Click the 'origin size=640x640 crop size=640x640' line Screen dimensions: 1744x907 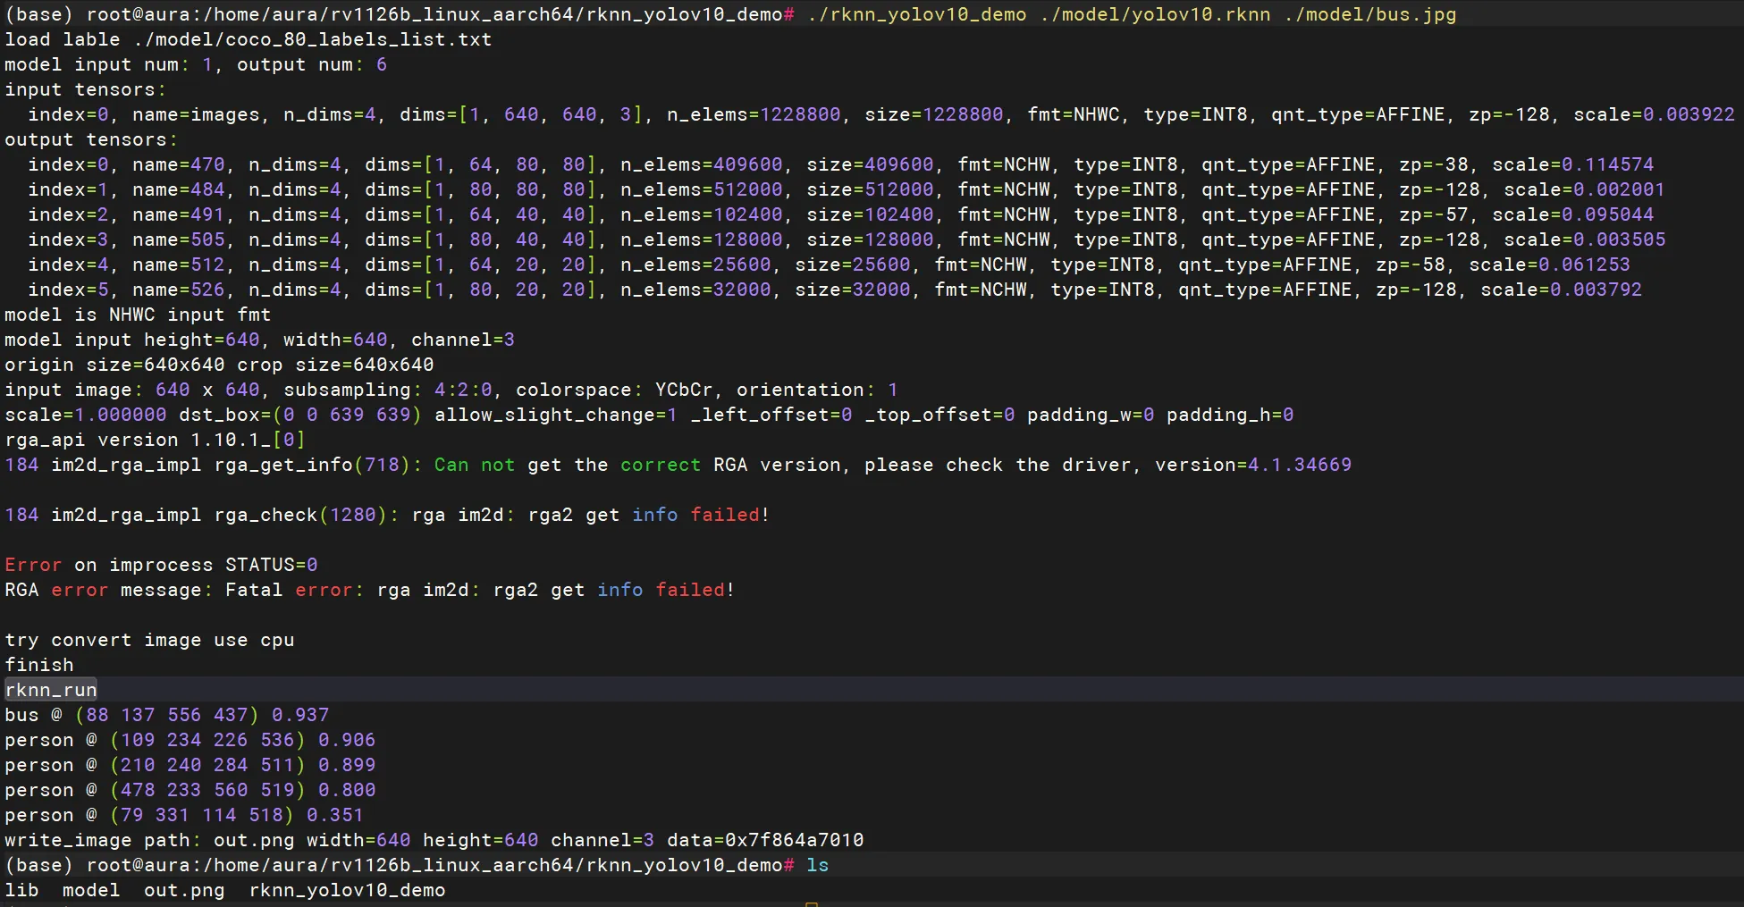click(x=219, y=365)
